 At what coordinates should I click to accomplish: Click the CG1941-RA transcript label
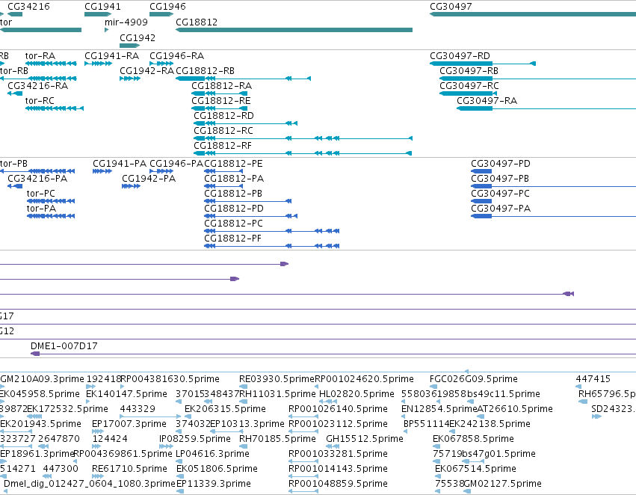point(111,55)
